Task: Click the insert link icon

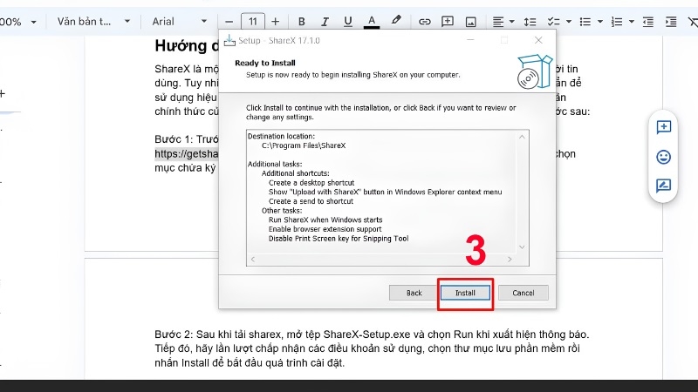Action: [424, 21]
